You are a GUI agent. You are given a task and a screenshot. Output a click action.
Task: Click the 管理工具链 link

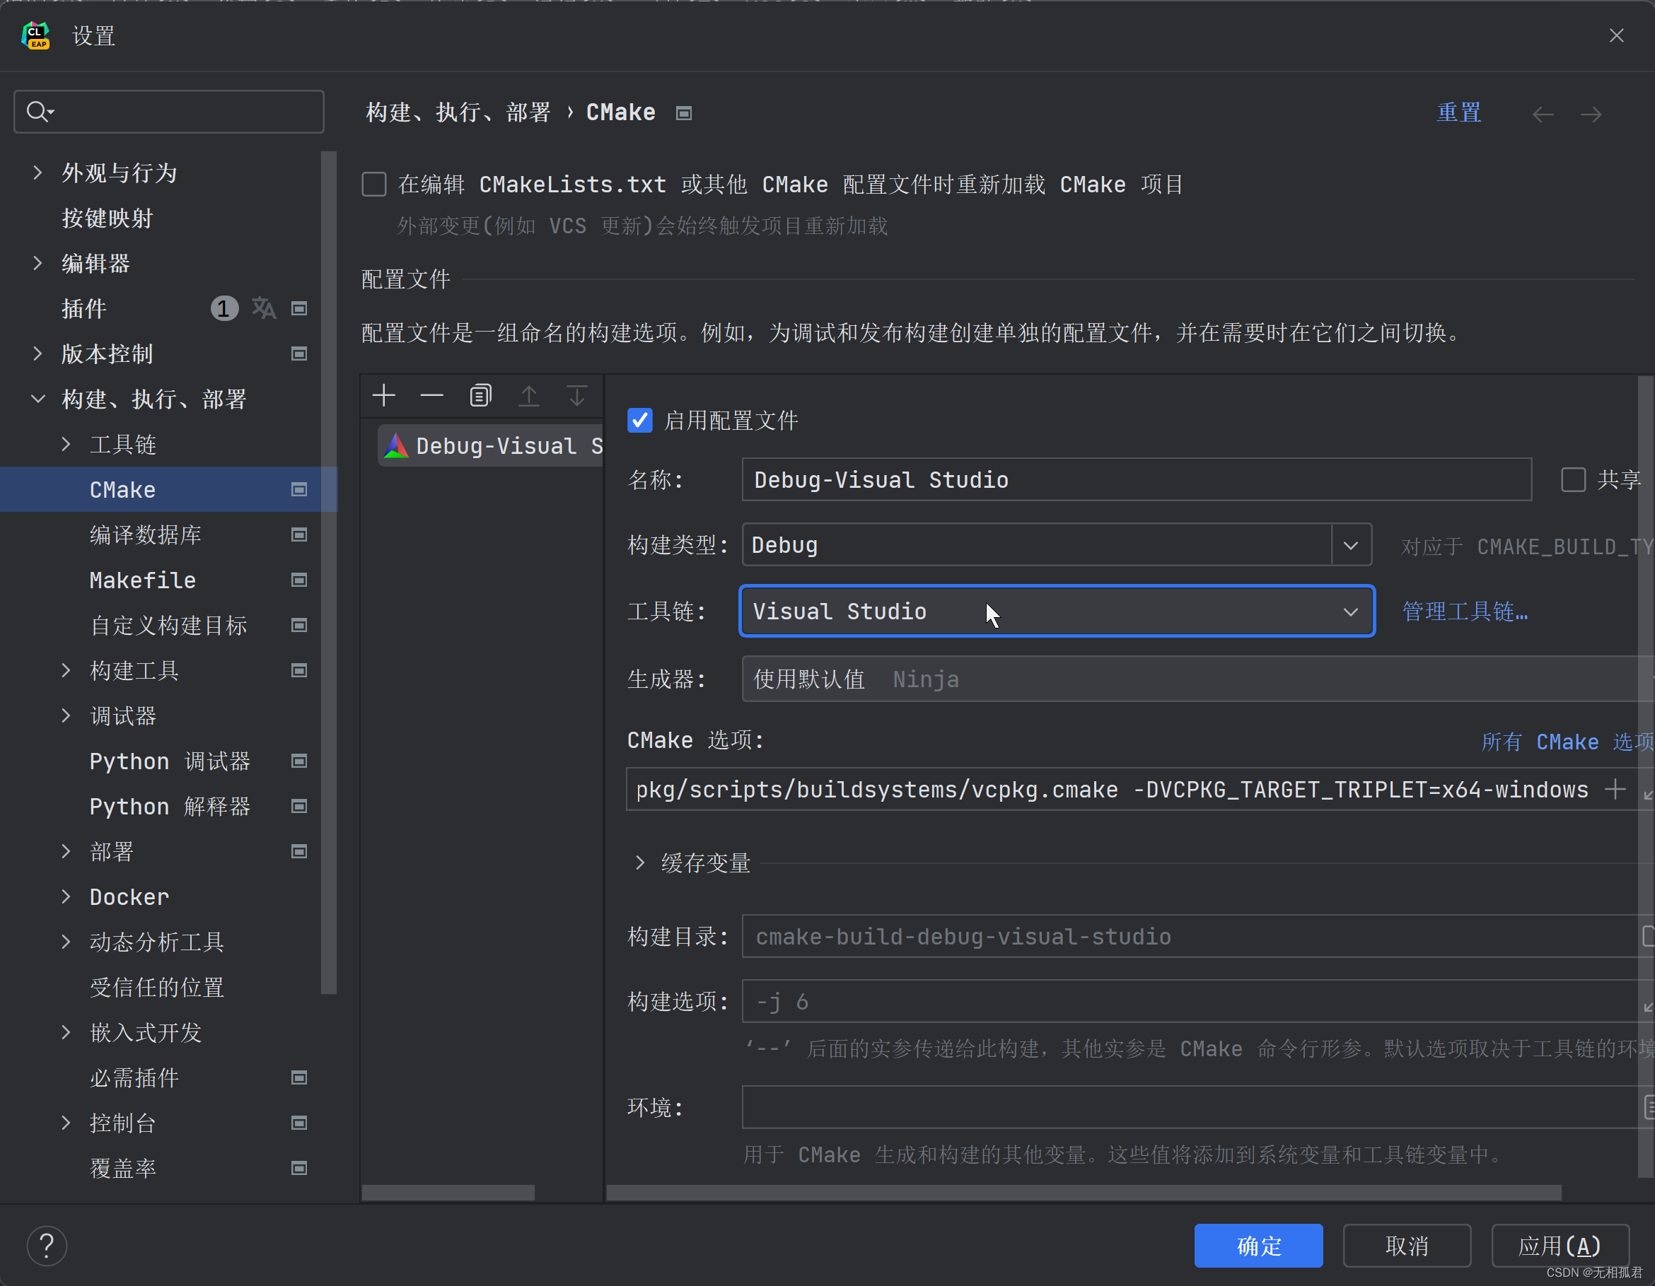(x=1464, y=612)
